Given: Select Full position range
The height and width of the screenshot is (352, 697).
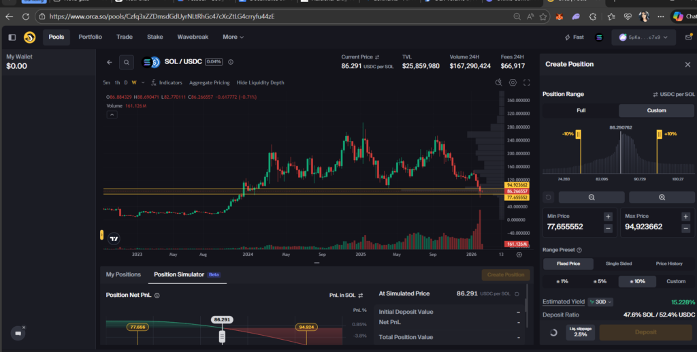Looking at the screenshot, I should pos(581,111).
